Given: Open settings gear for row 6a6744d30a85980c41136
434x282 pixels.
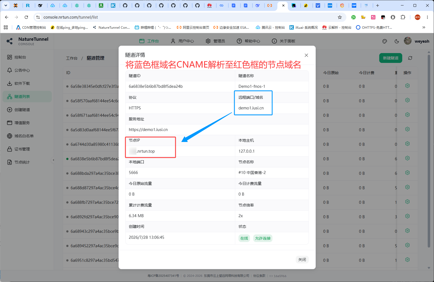Looking at the screenshot, I should click(407, 144).
